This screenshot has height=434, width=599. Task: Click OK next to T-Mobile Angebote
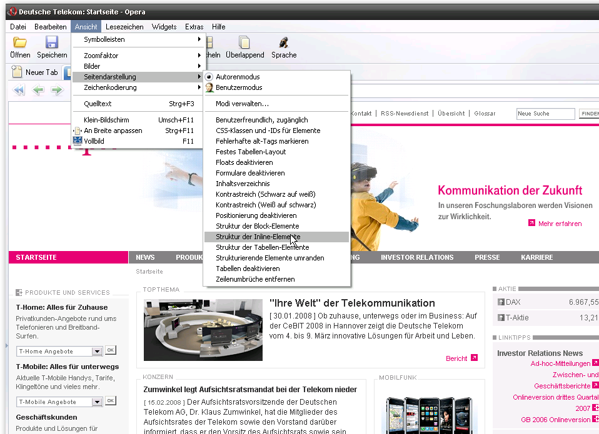click(111, 401)
